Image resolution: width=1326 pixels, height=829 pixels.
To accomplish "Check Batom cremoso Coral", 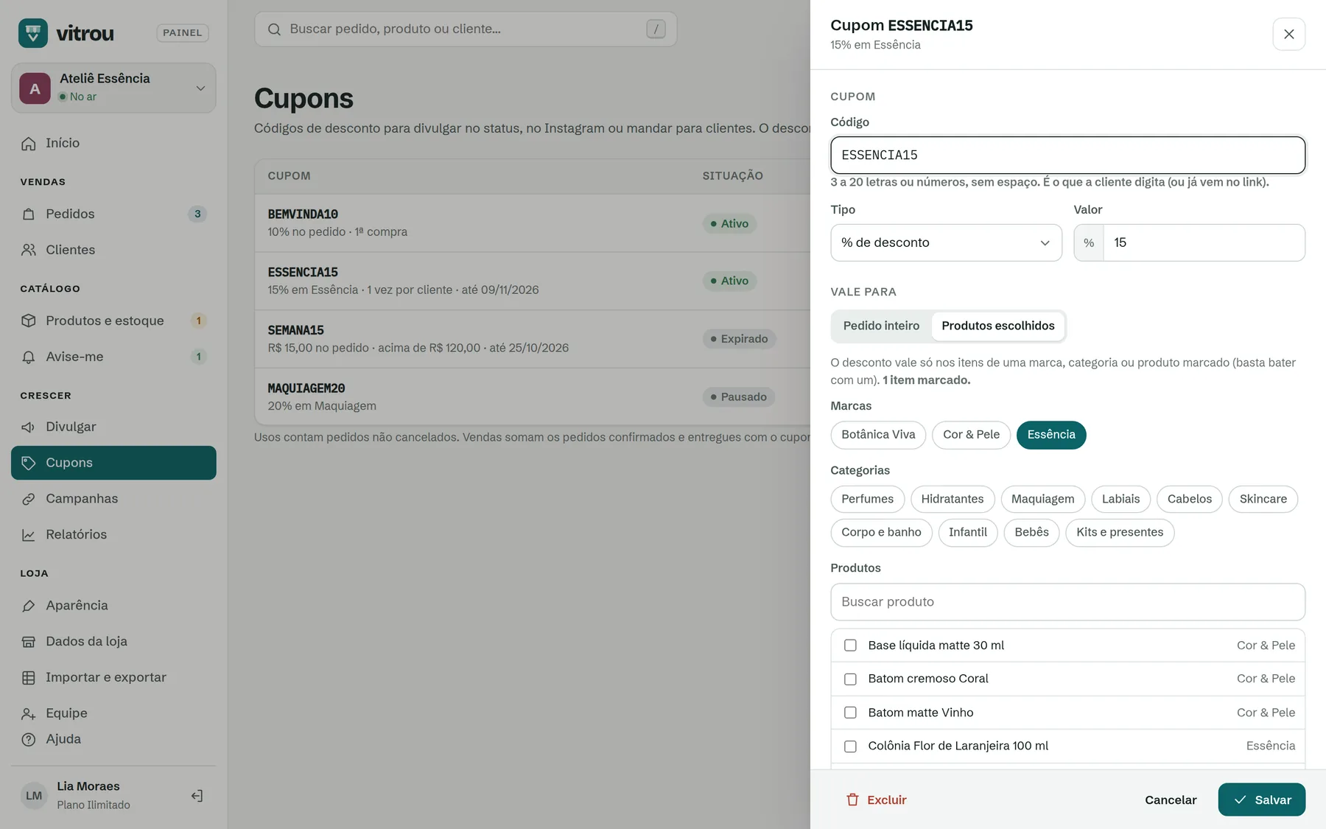I will (850, 679).
